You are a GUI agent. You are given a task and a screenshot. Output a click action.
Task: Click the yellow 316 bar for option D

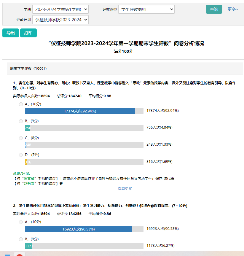point(26,162)
